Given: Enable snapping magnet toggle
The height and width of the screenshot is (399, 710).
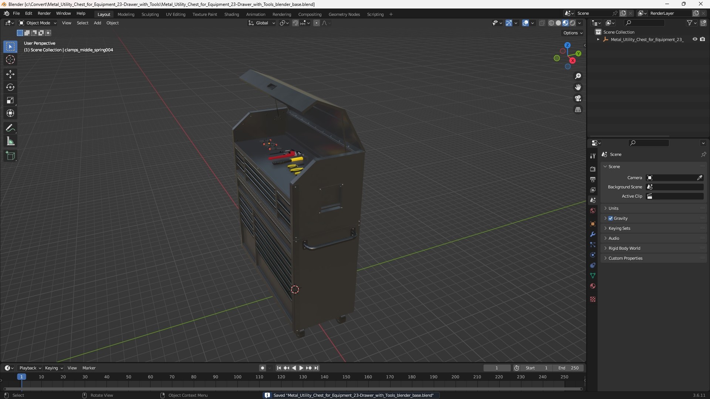Looking at the screenshot, I should coord(295,23).
